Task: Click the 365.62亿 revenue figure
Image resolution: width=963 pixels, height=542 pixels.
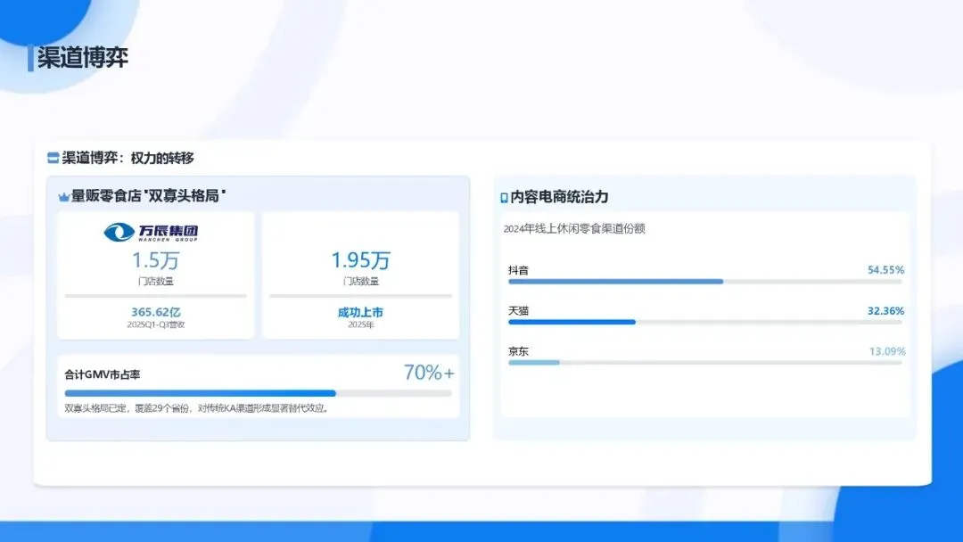Action: coord(155,312)
